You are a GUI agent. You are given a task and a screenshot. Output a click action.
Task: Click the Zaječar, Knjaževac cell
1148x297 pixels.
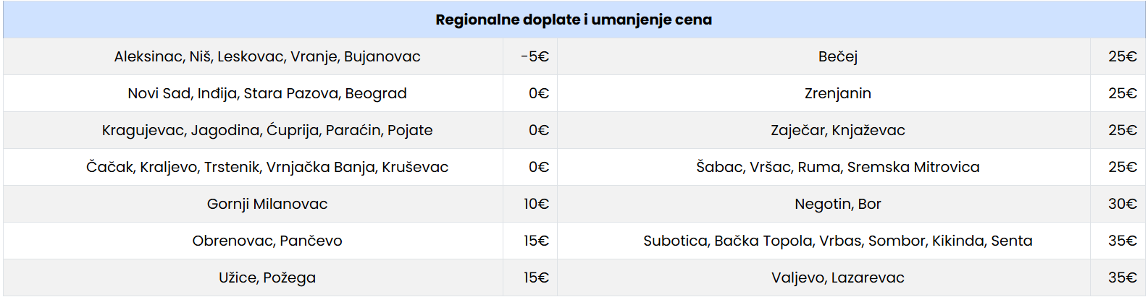838,130
